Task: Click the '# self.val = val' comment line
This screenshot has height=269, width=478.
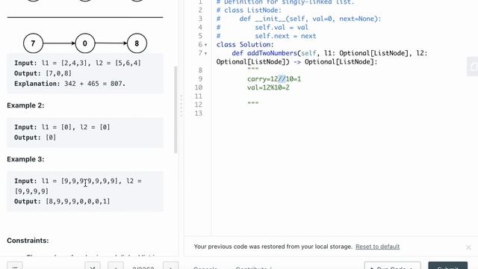Action: pyautogui.click(x=262, y=28)
